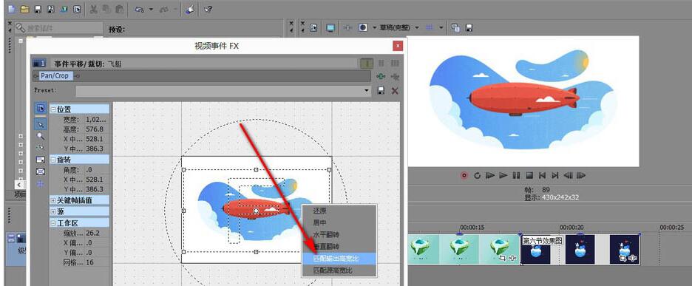Click Play from start button

pyautogui.click(x=490, y=176)
